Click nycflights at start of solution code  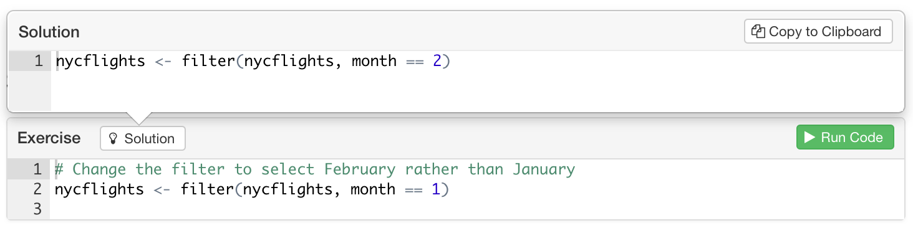100,61
